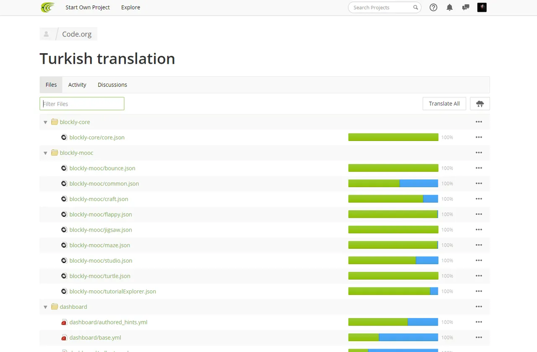Image resolution: width=537 pixels, height=352 pixels.
Task: Open ellipsis menu for base.yml
Action: pos(479,337)
